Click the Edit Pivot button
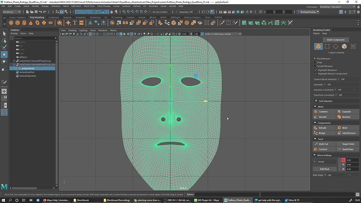The height and width of the screenshot is (203, 361). click(x=325, y=169)
